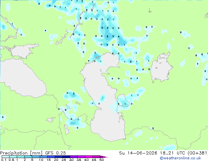Click the legend tick label "0.1"
The image size is (208, 161).
point(4,160)
